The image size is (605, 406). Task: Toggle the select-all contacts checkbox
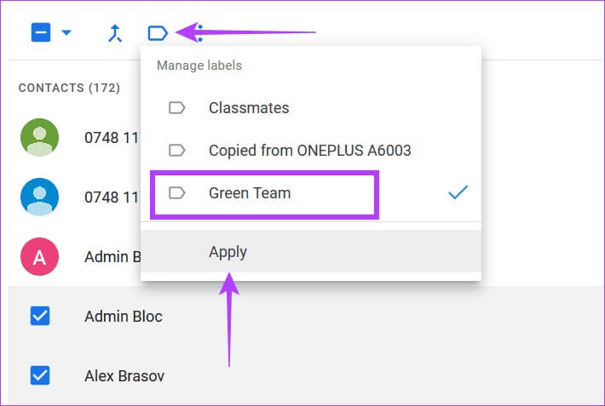[x=41, y=32]
